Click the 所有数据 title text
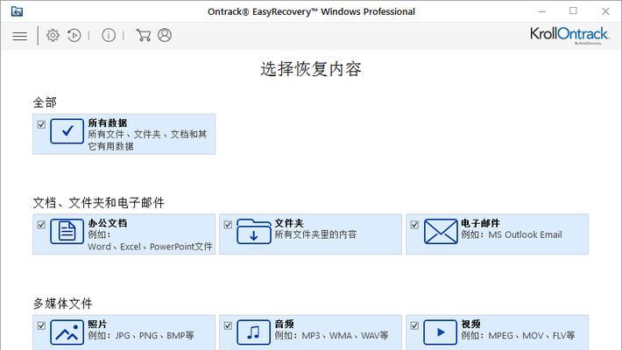This screenshot has height=350, width=622. point(108,122)
